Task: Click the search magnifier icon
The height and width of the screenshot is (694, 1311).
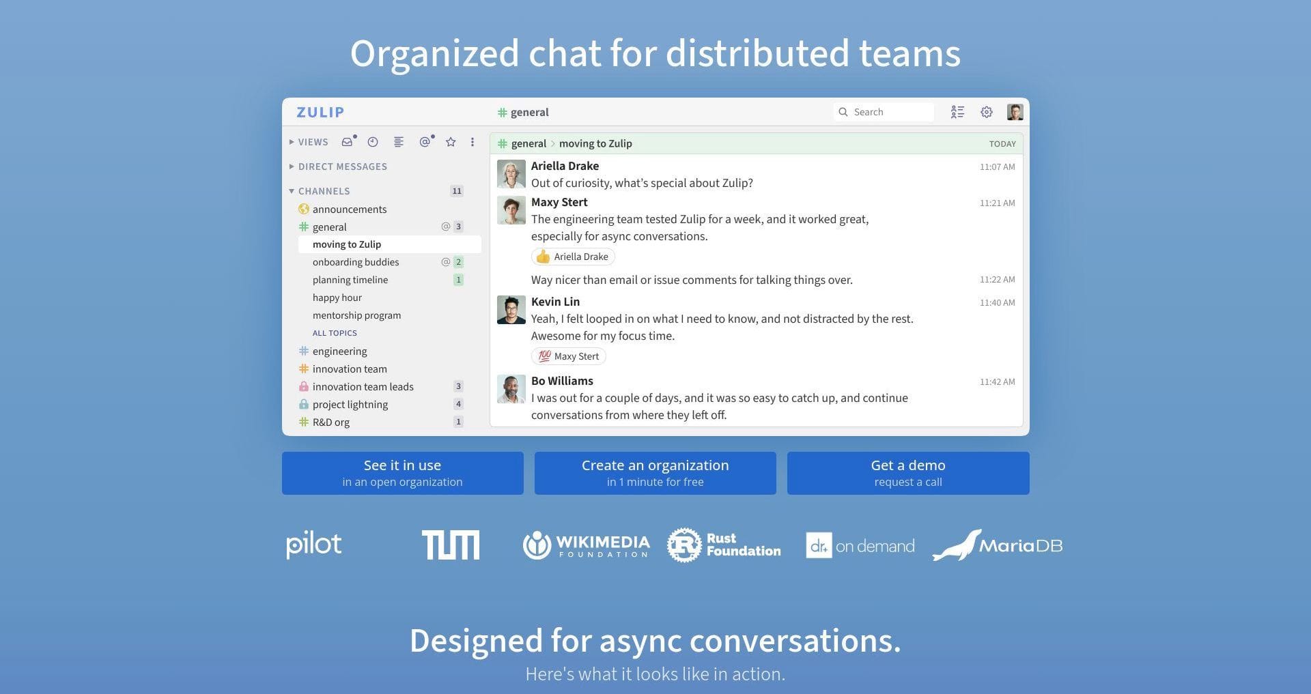Action: point(843,112)
